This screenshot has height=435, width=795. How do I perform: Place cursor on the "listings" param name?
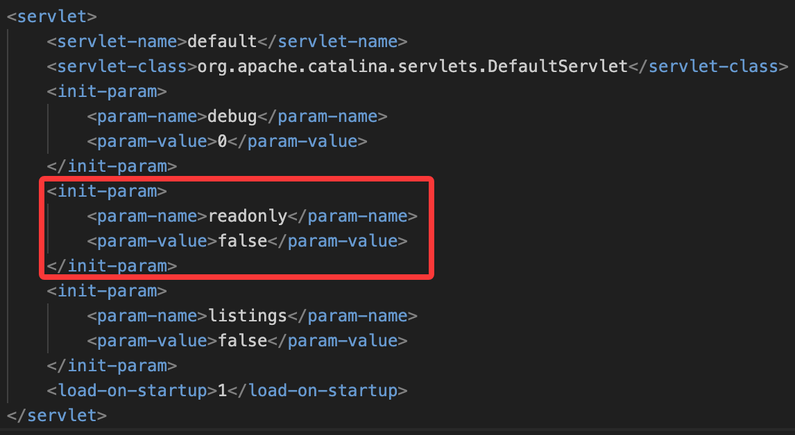248,316
